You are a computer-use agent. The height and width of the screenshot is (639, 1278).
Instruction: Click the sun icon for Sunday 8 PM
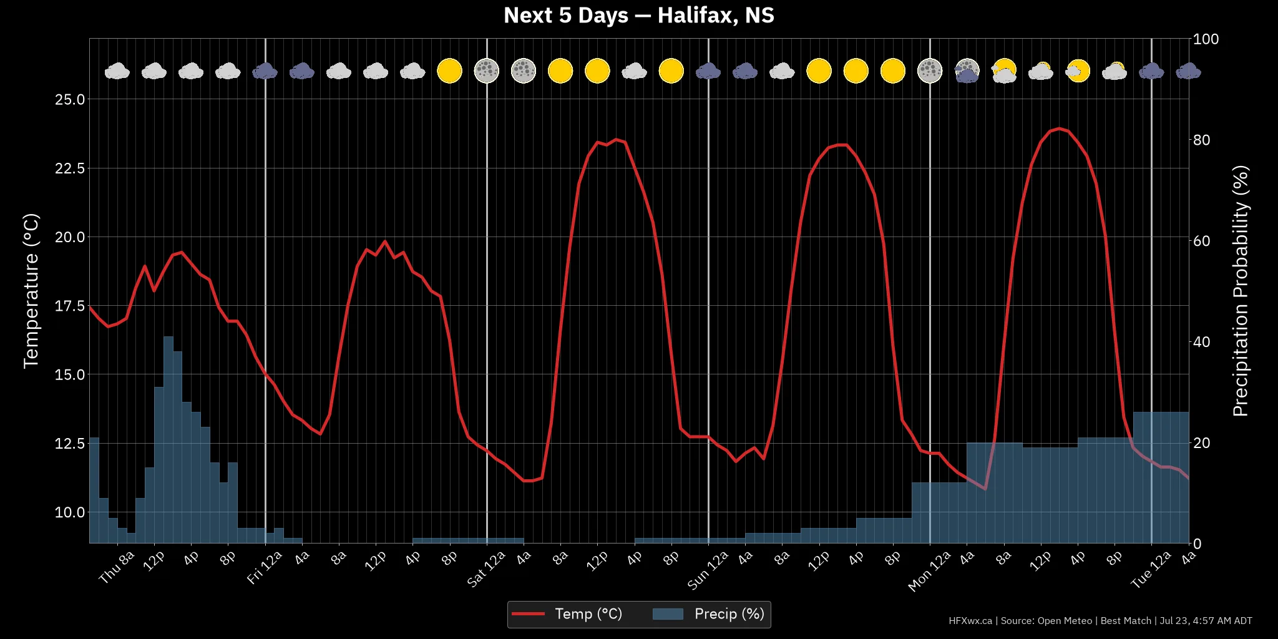(x=893, y=71)
